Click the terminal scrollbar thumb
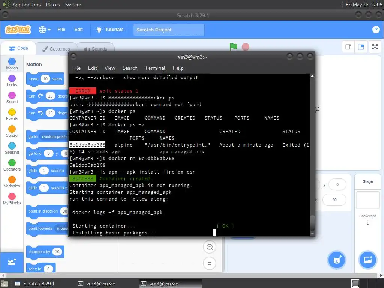The width and height of the screenshot is (384, 288). click(x=312, y=223)
